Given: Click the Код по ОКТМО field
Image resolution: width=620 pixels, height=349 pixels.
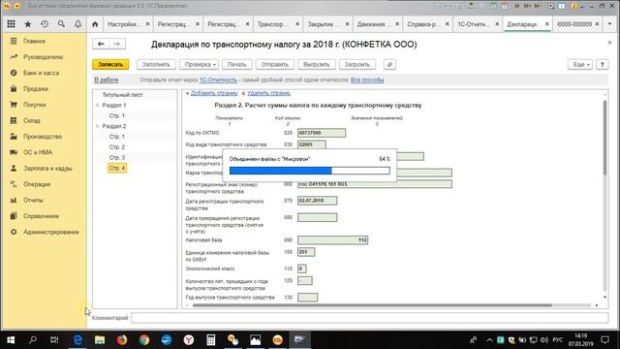Looking at the screenshot, I should [x=322, y=133].
